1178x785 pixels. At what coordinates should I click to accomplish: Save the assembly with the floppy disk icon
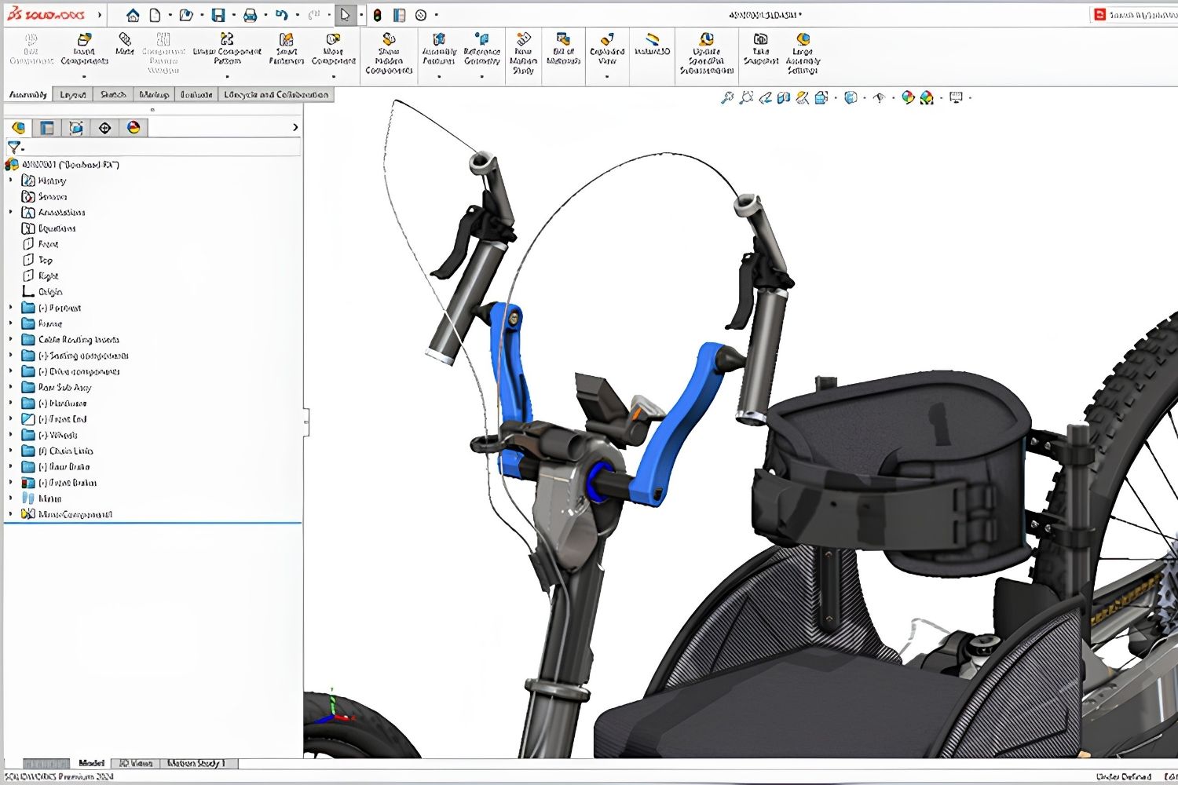[218, 15]
